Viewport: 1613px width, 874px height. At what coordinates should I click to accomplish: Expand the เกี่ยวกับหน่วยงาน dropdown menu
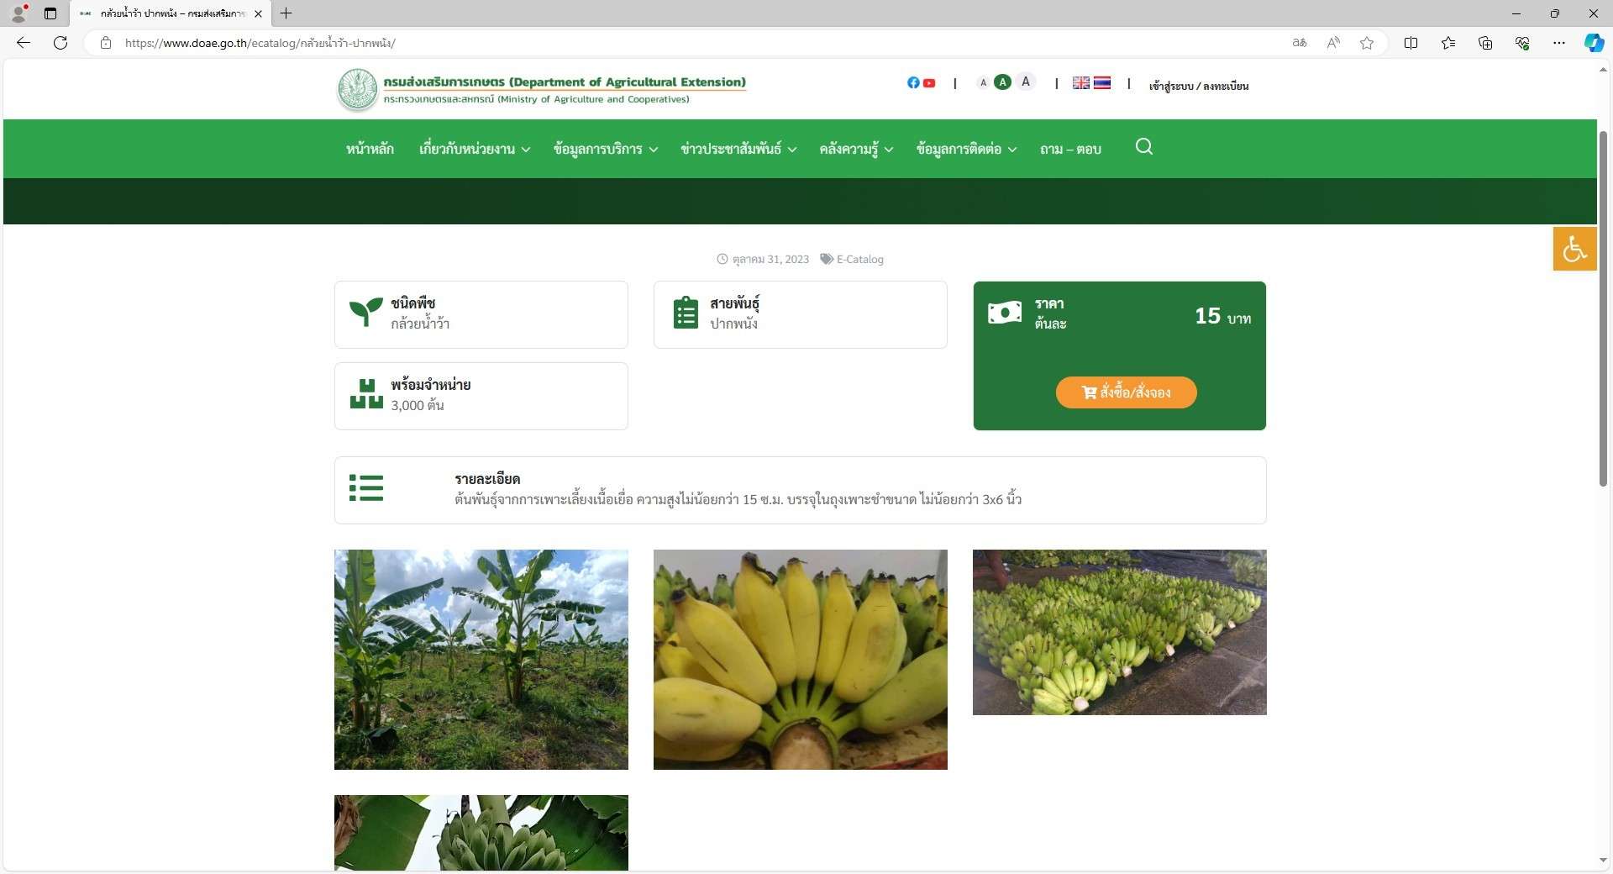tap(474, 149)
